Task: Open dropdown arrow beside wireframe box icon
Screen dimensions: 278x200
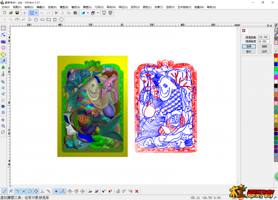Action: coord(98,13)
